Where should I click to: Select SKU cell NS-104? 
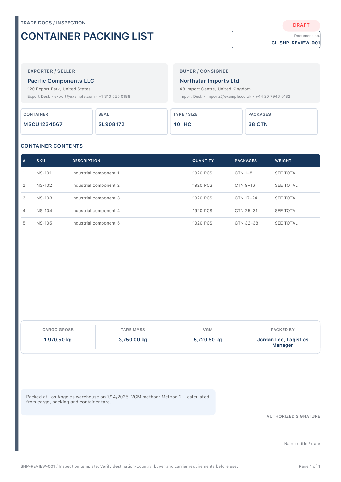44,211
